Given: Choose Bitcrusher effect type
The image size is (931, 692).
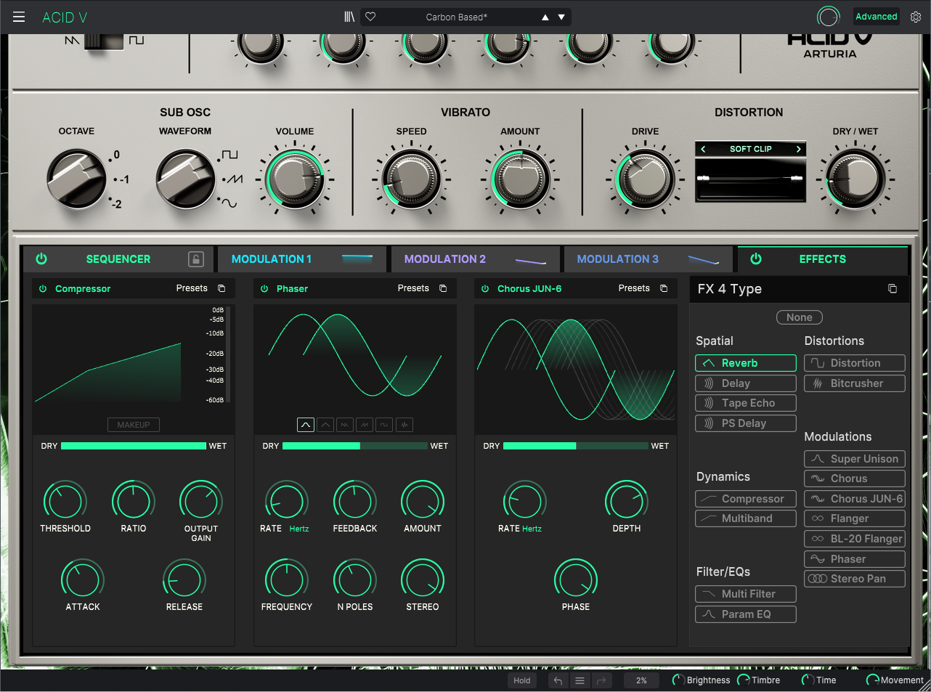Looking at the screenshot, I should pos(855,383).
